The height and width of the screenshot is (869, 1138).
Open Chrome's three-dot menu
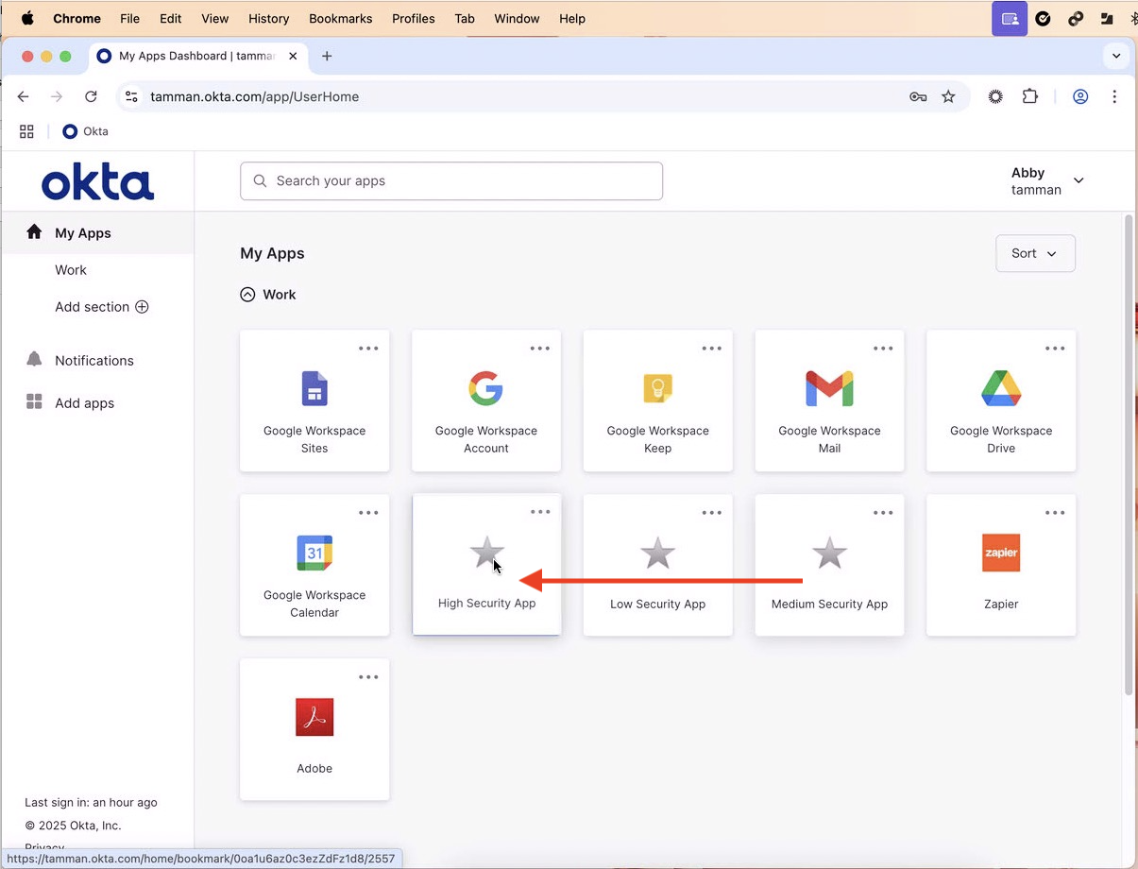click(1114, 96)
